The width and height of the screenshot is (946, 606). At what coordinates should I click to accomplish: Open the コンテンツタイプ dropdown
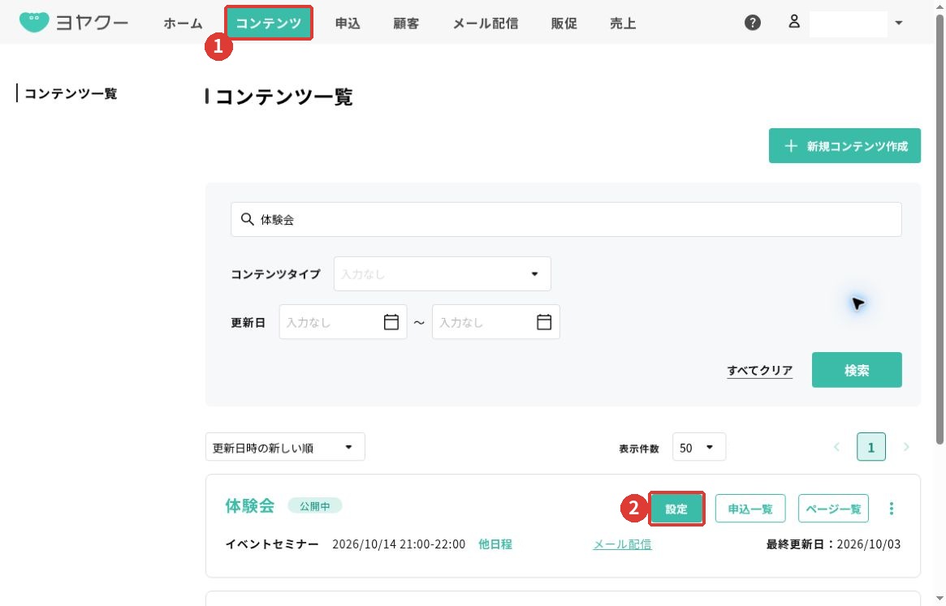(x=443, y=273)
